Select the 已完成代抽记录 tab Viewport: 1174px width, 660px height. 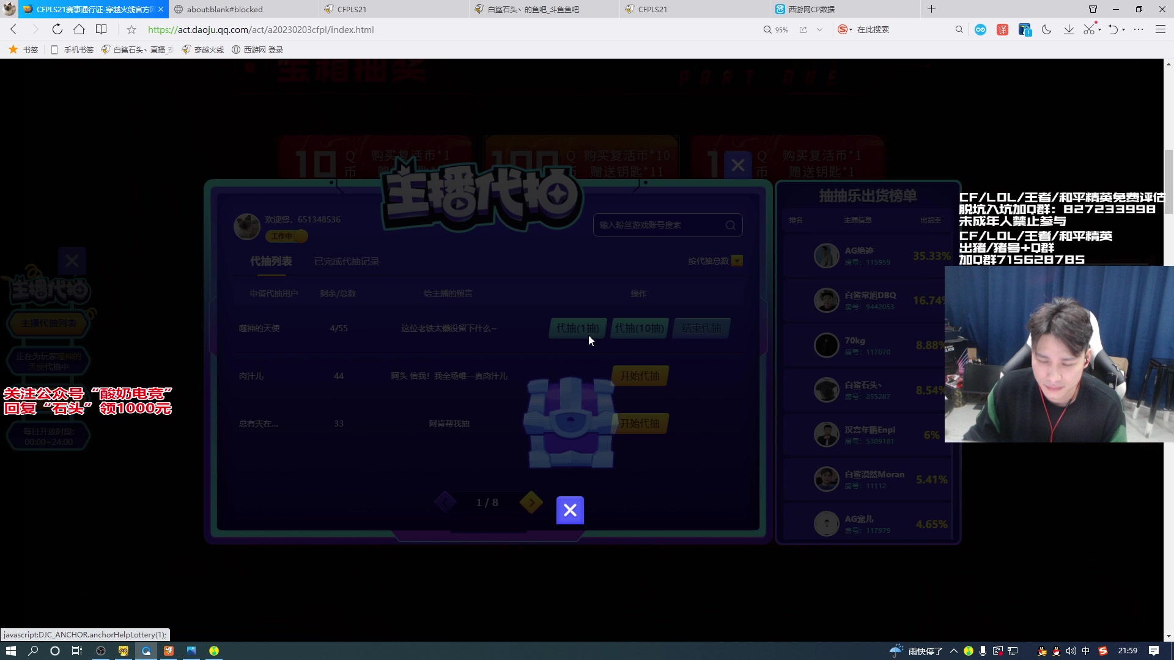[x=347, y=262]
